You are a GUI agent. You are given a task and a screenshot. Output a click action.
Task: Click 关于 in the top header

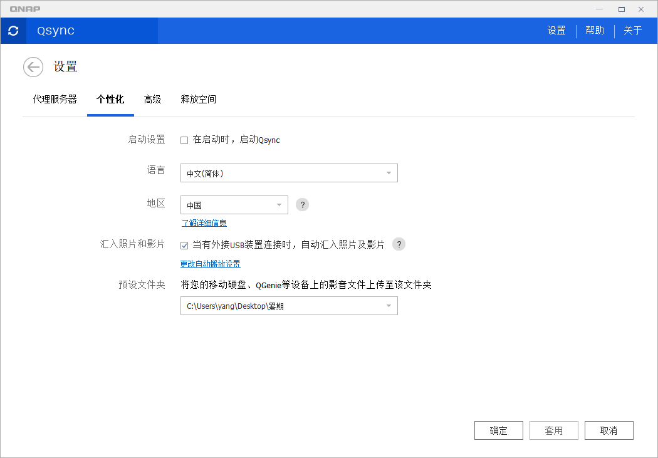pyautogui.click(x=633, y=31)
